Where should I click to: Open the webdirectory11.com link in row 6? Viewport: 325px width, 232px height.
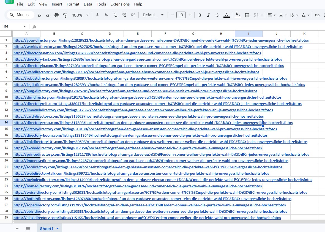[136, 72]
